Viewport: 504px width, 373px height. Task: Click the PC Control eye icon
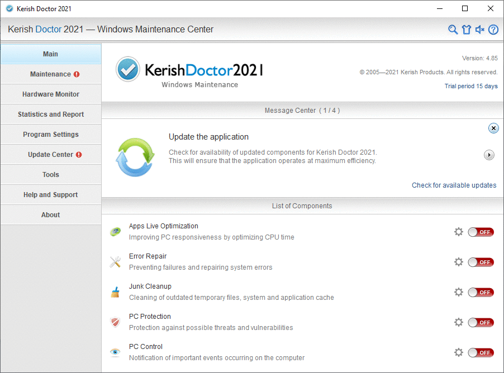115,352
